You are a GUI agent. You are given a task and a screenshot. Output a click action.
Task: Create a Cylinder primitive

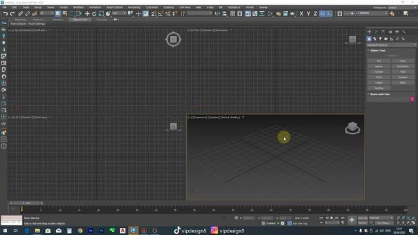(x=379, y=72)
